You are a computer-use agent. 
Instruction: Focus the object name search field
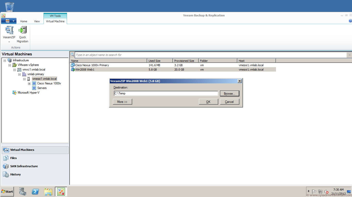click(x=211, y=55)
